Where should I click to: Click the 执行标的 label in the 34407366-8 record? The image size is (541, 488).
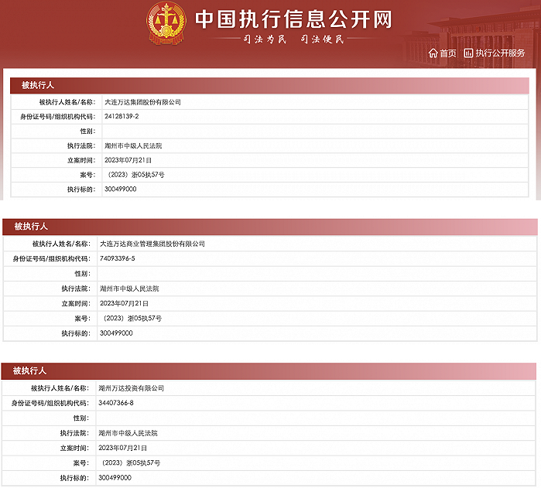click(x=74, y=478)
